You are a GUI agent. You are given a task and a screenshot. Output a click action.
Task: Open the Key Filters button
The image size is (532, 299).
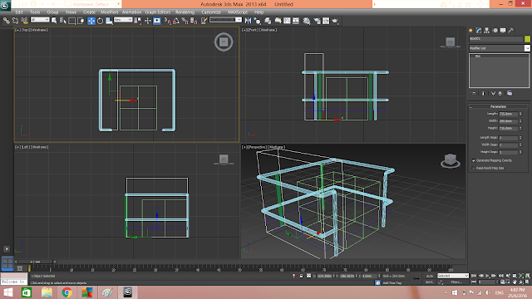[x=456, y=282]
